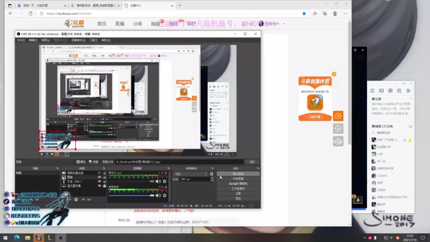Open transition properties gear in OBS
This screenshot has width=430, height=242.
[x=212, y=174]
